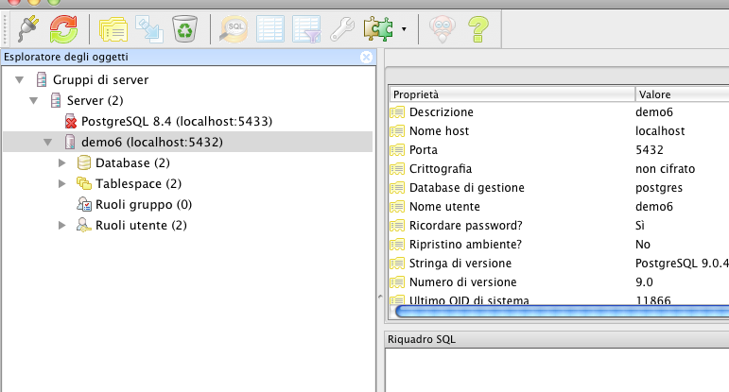Select the Crittografia property row
Screen dimensions: 729x392
560,168
